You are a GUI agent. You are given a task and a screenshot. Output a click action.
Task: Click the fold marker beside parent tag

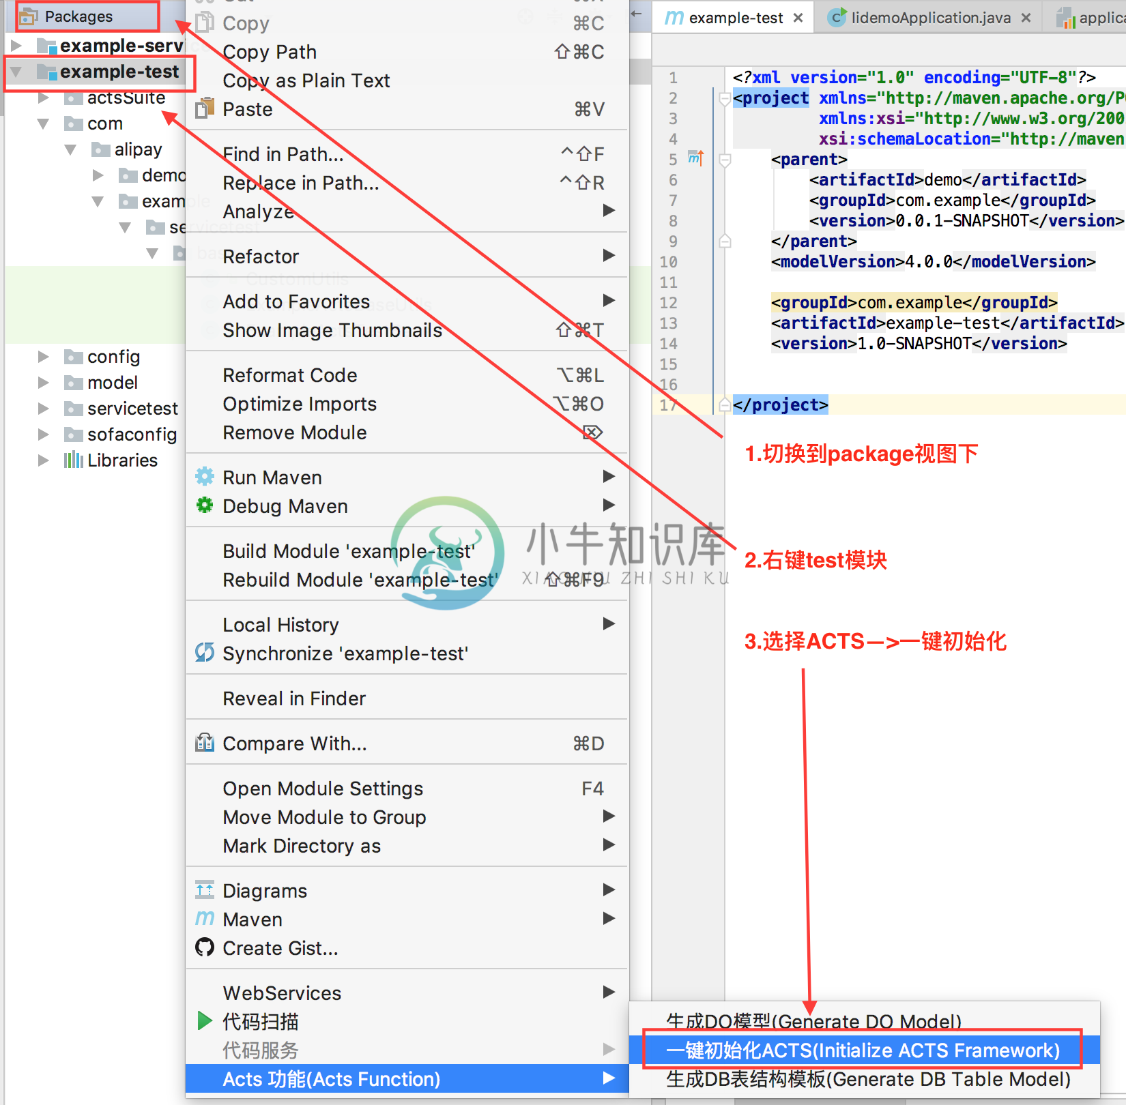725,160
